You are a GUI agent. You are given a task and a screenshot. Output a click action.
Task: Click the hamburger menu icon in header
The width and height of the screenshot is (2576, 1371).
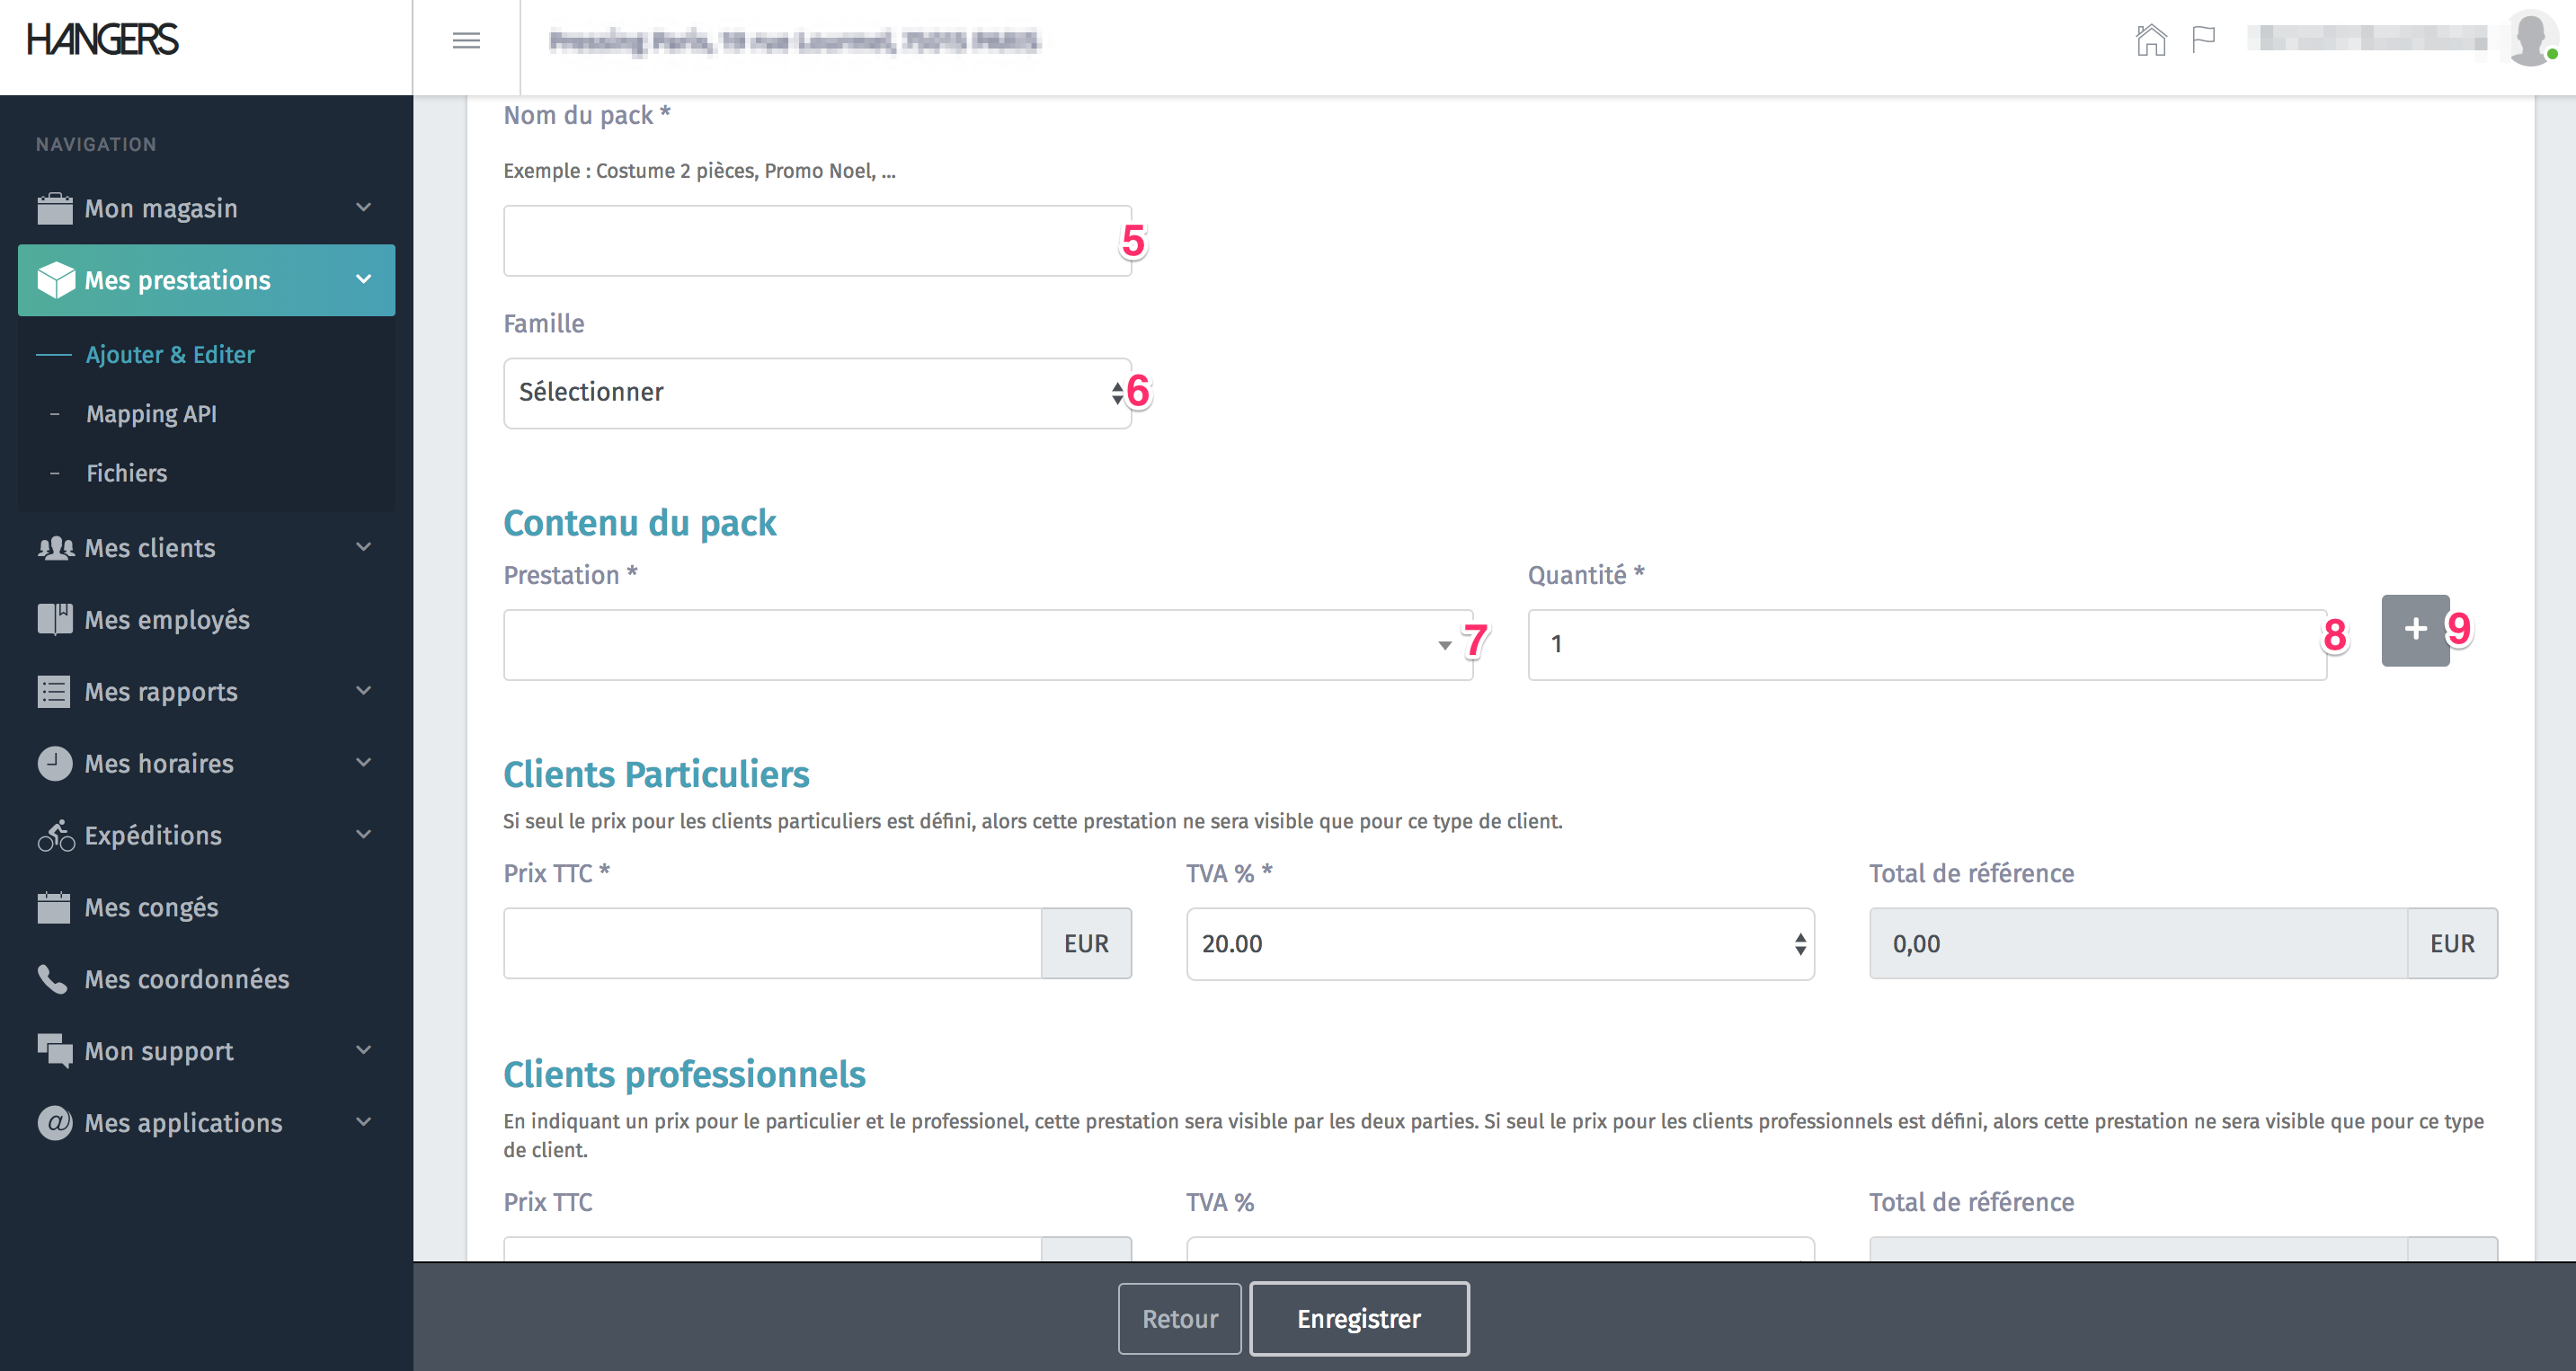coord(466,41)
